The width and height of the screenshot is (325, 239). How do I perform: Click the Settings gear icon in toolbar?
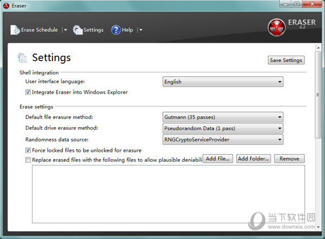click(77, 30)
